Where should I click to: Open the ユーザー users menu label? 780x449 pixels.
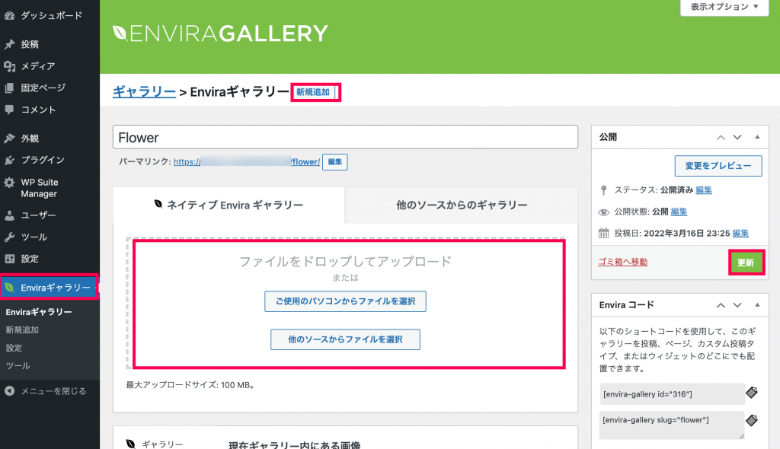(38, 215)
